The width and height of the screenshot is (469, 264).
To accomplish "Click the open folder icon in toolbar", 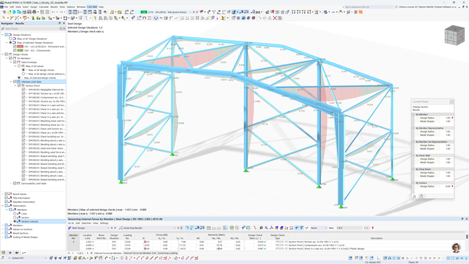I will point(9,12).
